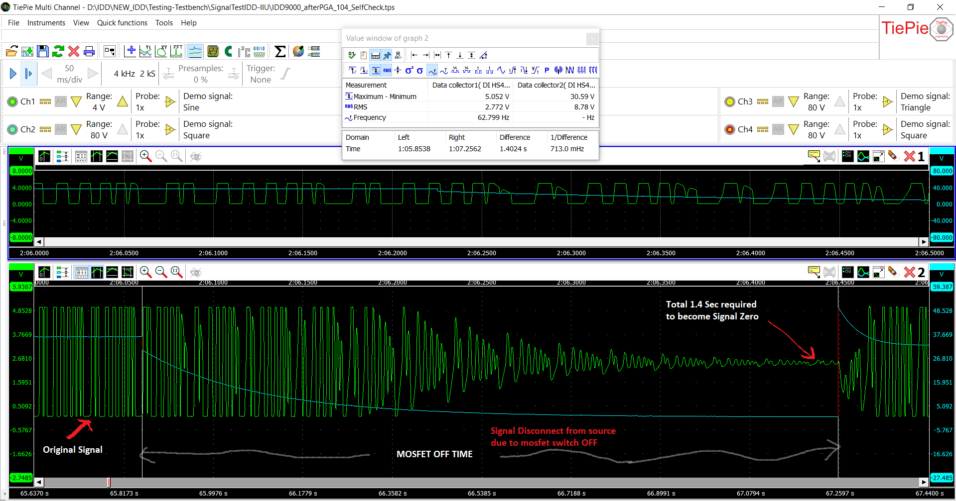The width and height of the screenshot is (956, 501).
Task: Increase Ch1 range with up triangle
Action: coord(123,101)
